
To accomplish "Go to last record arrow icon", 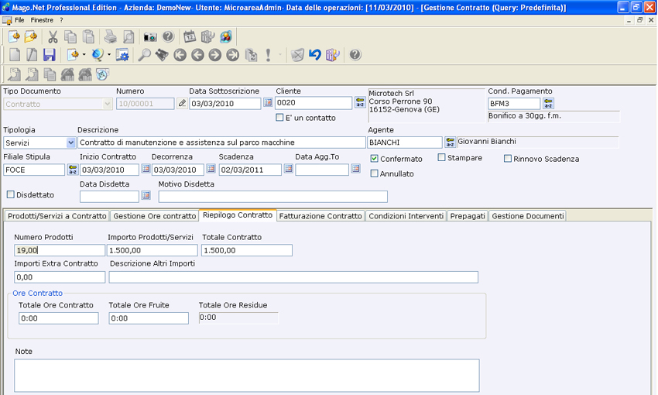I will pyautogui.click(x=232, y=54).
